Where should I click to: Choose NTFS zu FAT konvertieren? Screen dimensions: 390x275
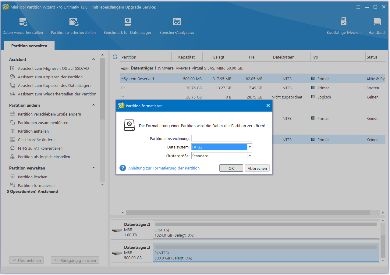point(40,148)
